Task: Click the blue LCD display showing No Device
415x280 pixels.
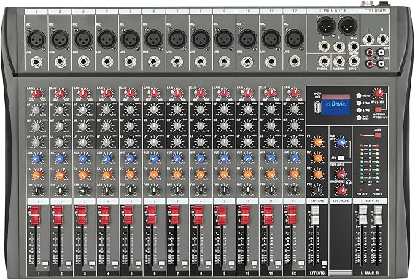Action: tap(336, 104)
